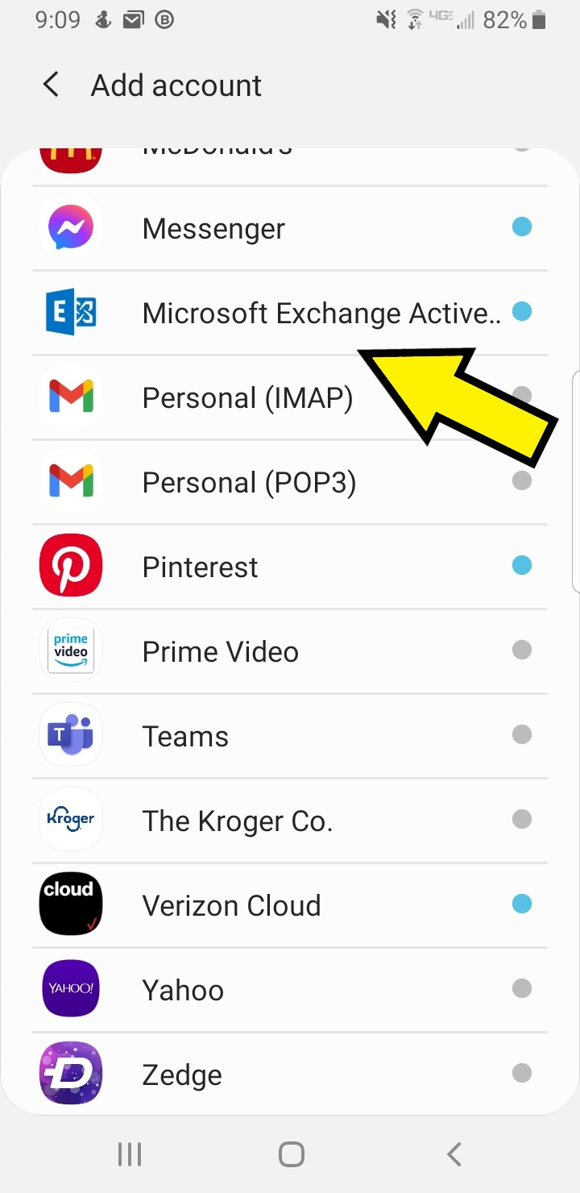Open recent apps from navigation bar
The width and height of the screenshot is (580, 1193).
coord(130,1154)
